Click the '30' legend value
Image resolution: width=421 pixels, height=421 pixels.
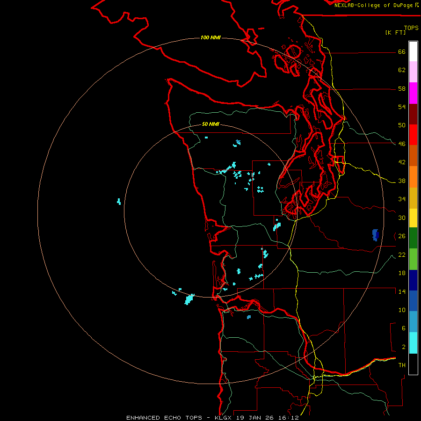coord(402,218)
